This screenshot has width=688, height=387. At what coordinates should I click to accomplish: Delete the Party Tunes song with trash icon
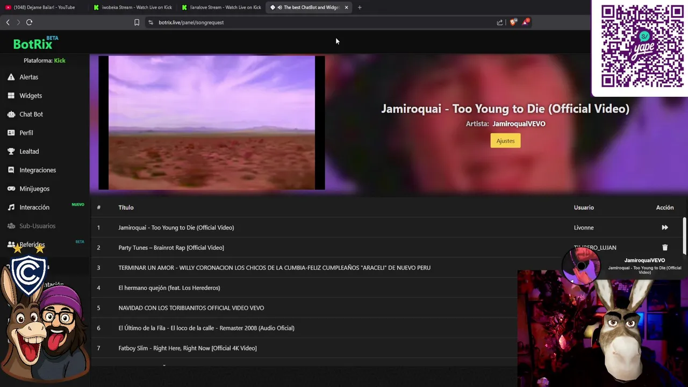click(x=665, y=247)
